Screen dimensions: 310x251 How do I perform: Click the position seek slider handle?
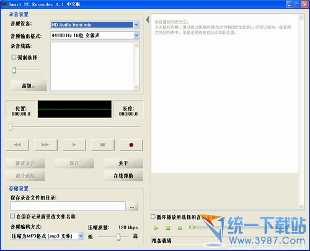click(10, 127)
